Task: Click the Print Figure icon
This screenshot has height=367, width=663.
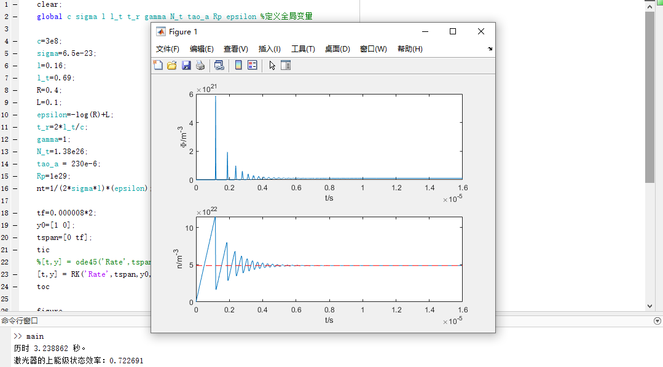Action: click(x=200, y=65)
